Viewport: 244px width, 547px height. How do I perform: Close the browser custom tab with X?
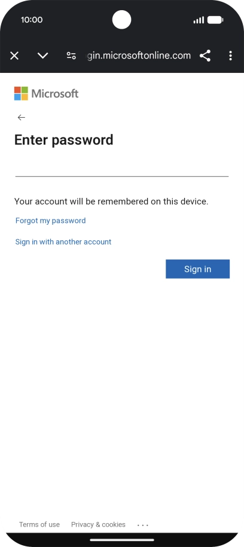14,56
